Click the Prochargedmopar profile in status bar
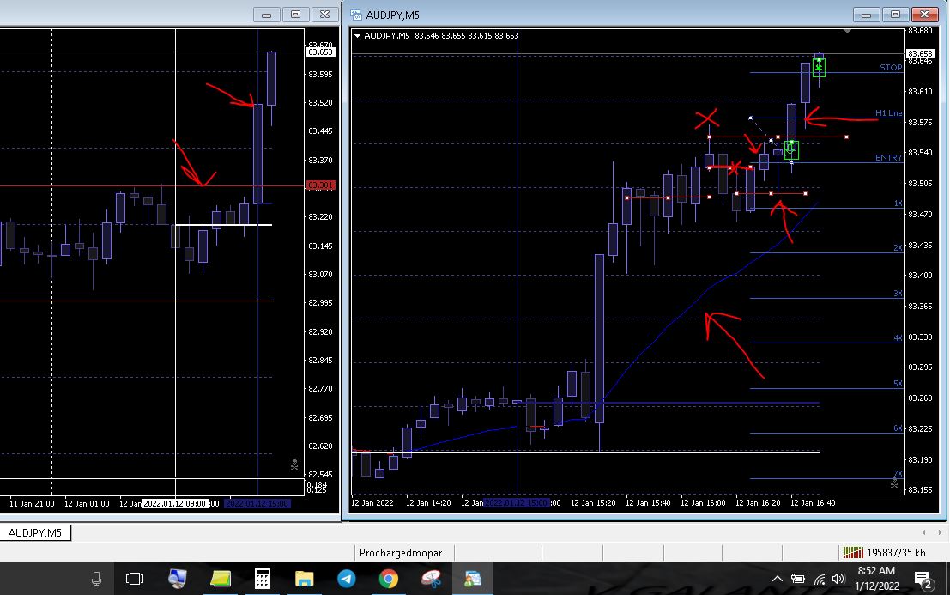The width and height of the screenshot is (950, 595). pyautogui.click(x=401, y=553)
